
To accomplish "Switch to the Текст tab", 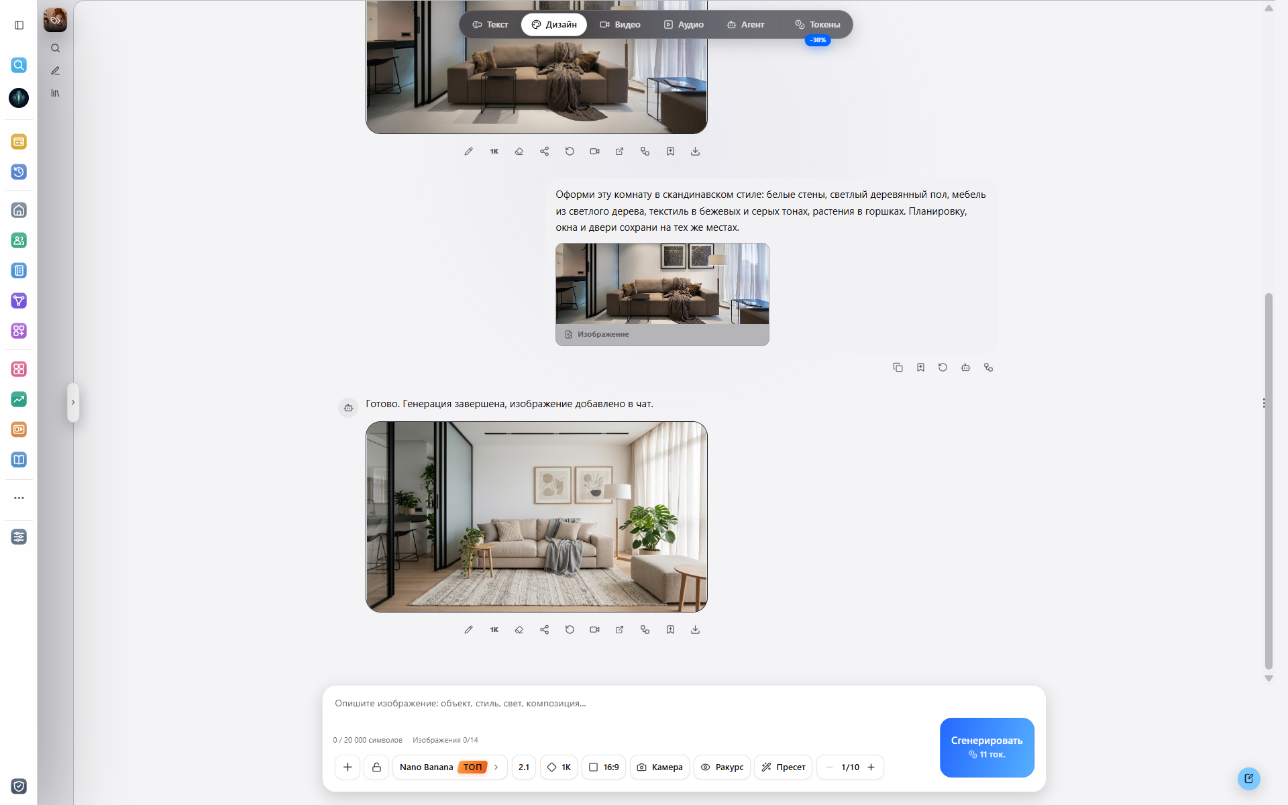I will (x=490, y=25).
